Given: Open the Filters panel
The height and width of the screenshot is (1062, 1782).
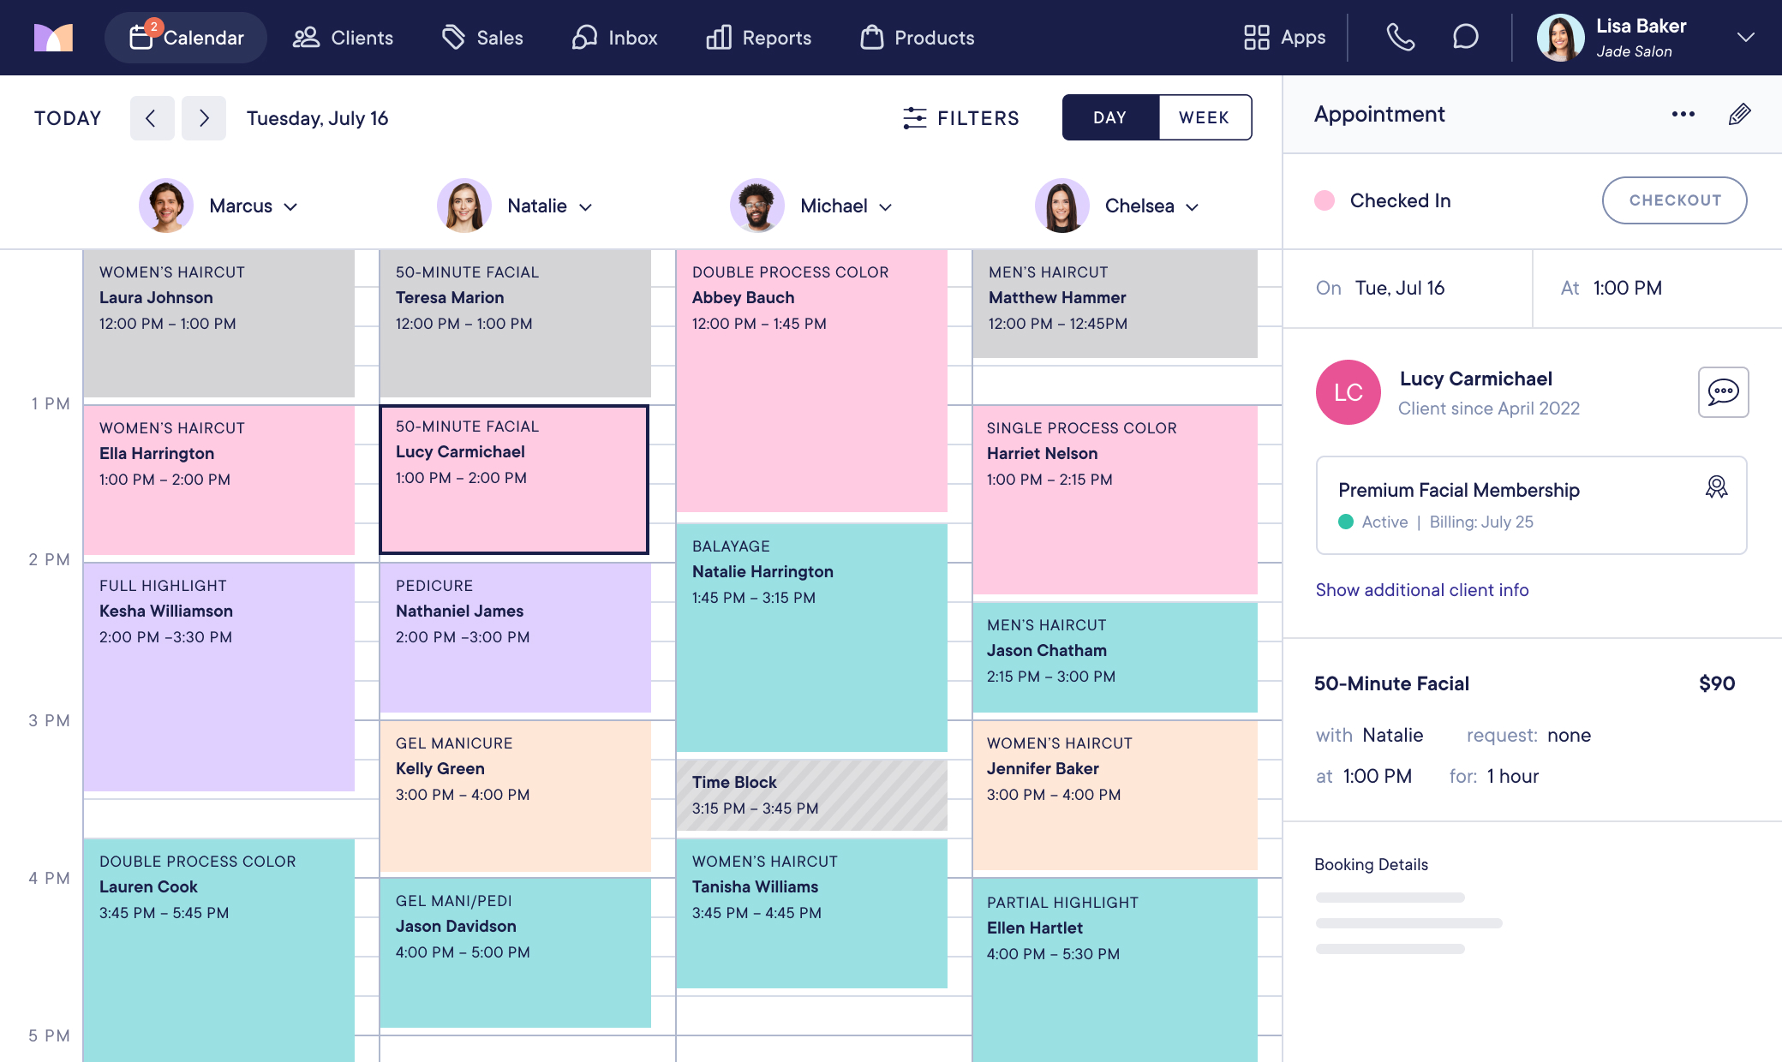Looking at the screenshot, I should pos(960,118).
